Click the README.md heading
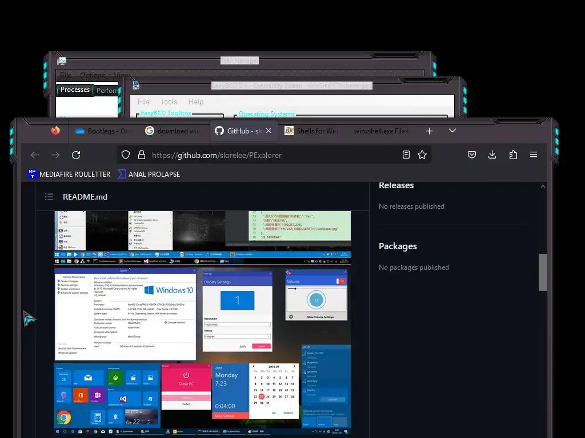585x438 pixels. click(85, 197)
